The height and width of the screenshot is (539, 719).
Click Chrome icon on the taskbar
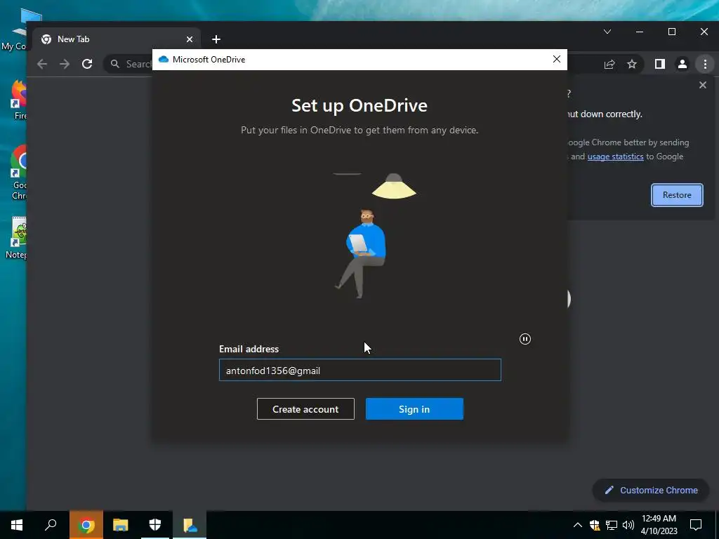point(86,525)
